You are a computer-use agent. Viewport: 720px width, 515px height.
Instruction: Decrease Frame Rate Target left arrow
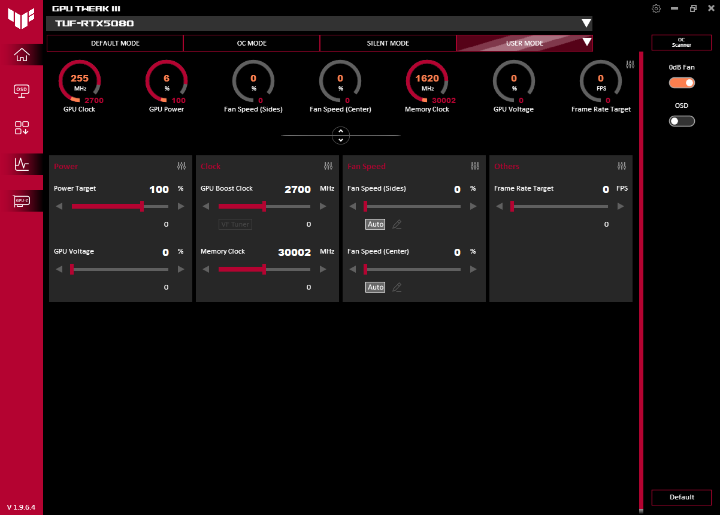point(499,206)
